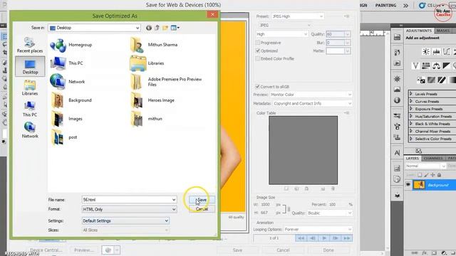This screenshot has width=456, height=256.
Task: Open the Character panel icon
Action: coord(397,153)
